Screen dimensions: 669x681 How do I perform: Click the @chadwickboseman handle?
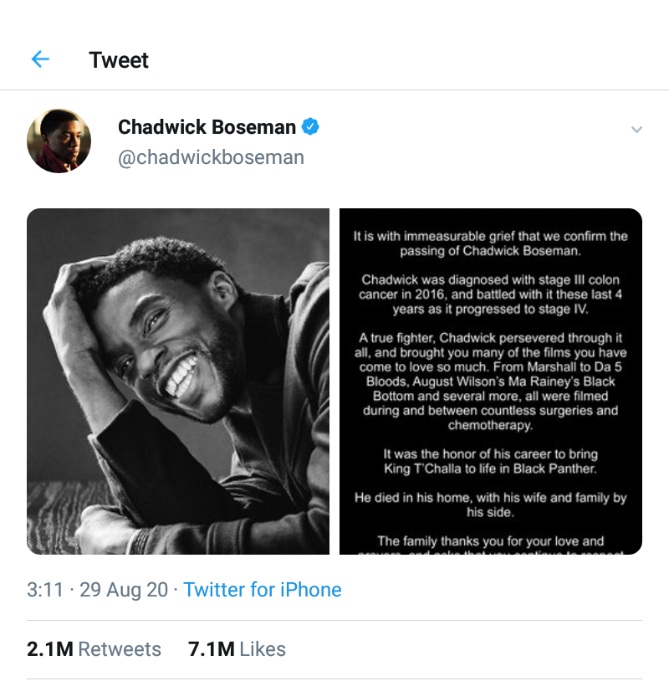tap(211, 157)
